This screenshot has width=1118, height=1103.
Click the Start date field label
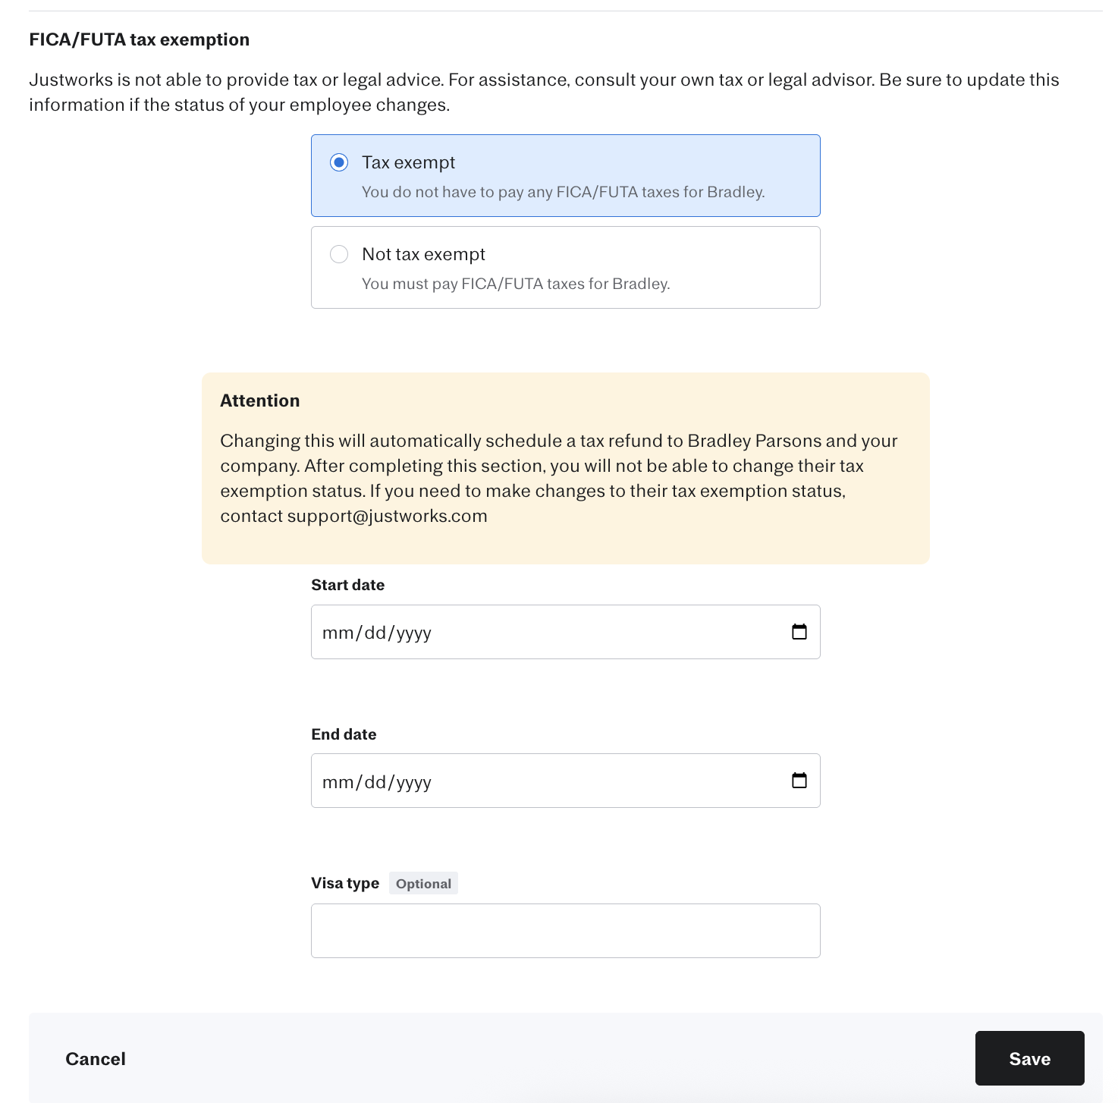point(347,585)
